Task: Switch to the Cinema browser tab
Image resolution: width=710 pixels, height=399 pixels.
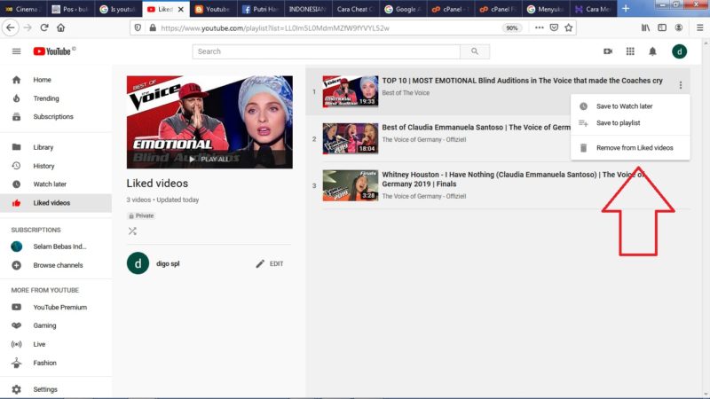Action: (23, 9)
